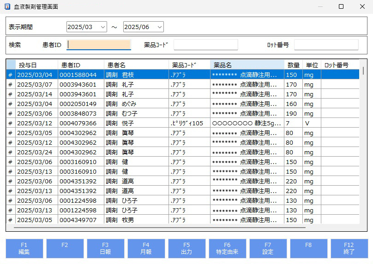Sort by the 数量 column header
Image resolution: width=373 pixels, height=264 pixels.
click(293, 65)
